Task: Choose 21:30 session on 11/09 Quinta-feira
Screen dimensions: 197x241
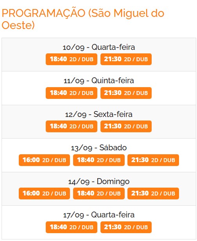Action: [x=126, y=93]
